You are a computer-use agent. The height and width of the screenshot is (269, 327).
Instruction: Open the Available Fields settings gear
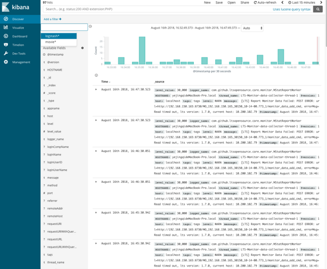coord(83,48)
